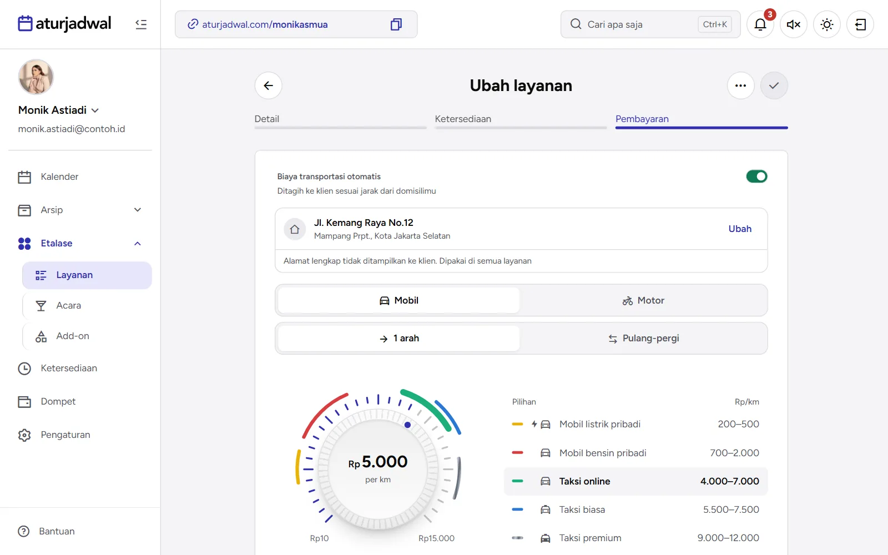Go back with the left arrow button
Screen dimensions: 888x555
point(269,85)
